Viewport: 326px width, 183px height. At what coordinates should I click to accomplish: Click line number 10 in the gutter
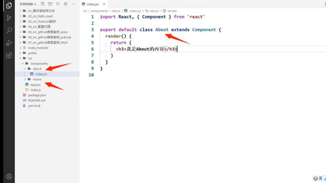point(91,75)
